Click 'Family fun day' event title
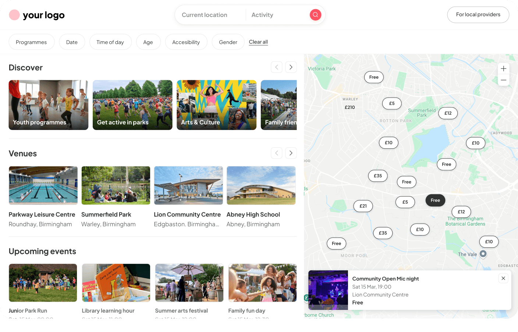This screenshot has height=332, width=518. pyautogui.click(x=247, y=311)
